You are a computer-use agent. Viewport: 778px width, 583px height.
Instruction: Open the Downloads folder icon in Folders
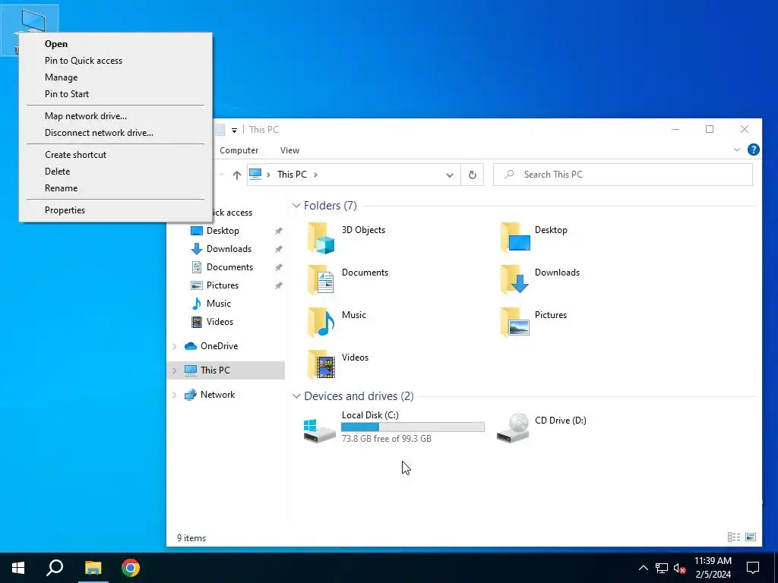point(515,280)
